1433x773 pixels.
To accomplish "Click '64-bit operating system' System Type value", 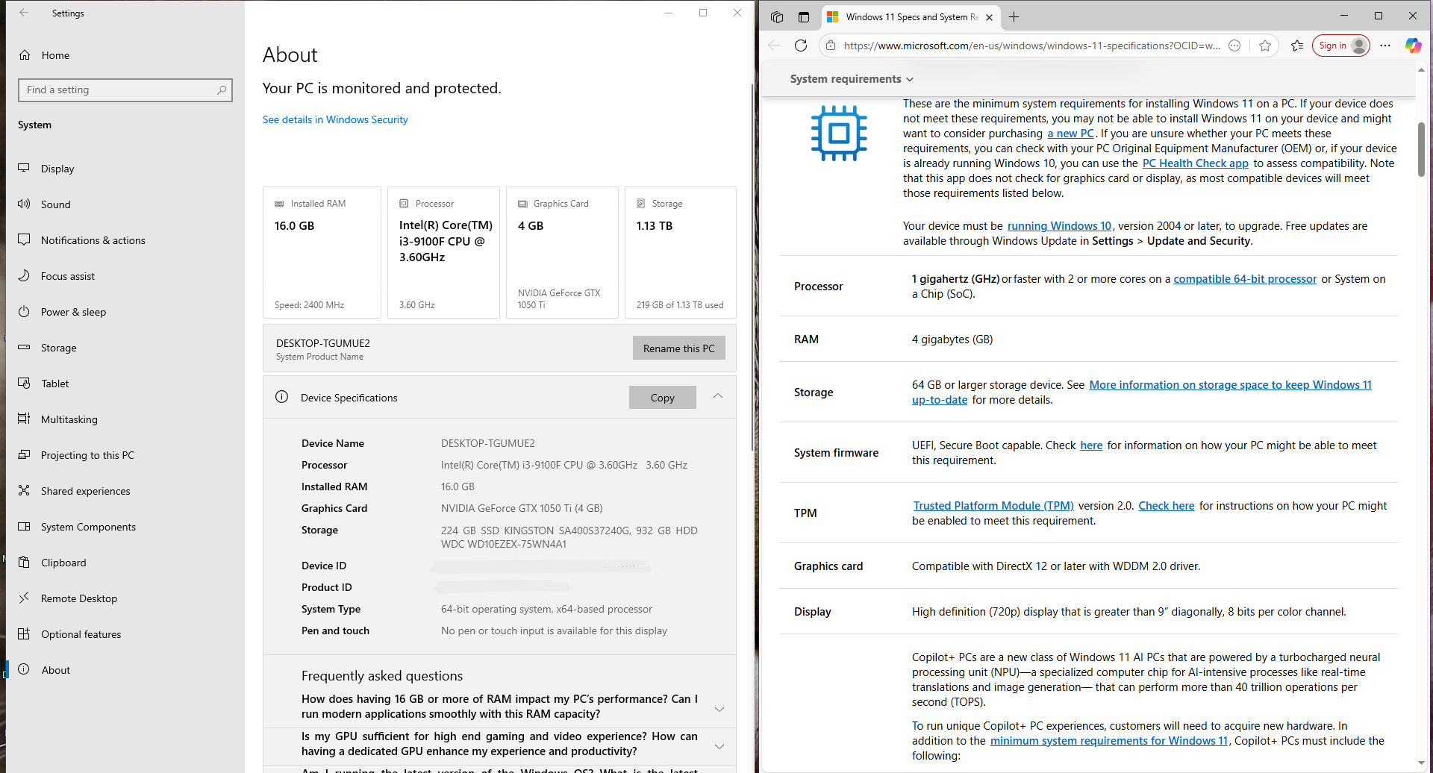I will point(546,609).
